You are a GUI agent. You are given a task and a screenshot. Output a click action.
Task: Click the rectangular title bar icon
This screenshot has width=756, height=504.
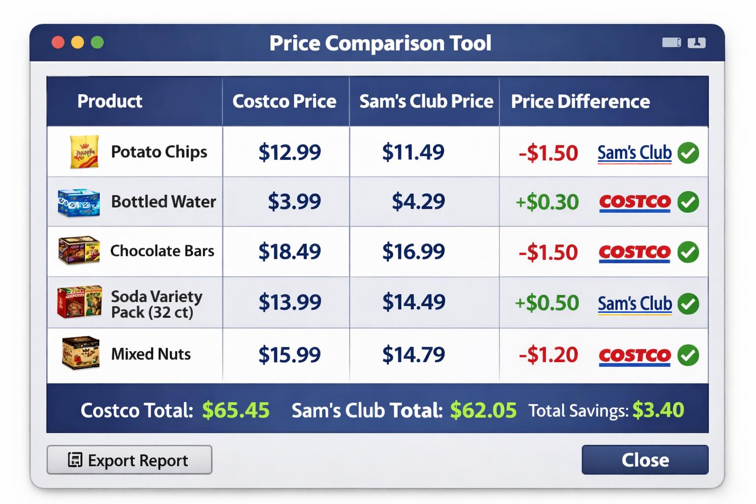671,43
